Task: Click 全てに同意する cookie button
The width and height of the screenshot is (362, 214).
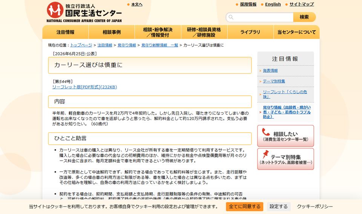Action: coord(244,206)
